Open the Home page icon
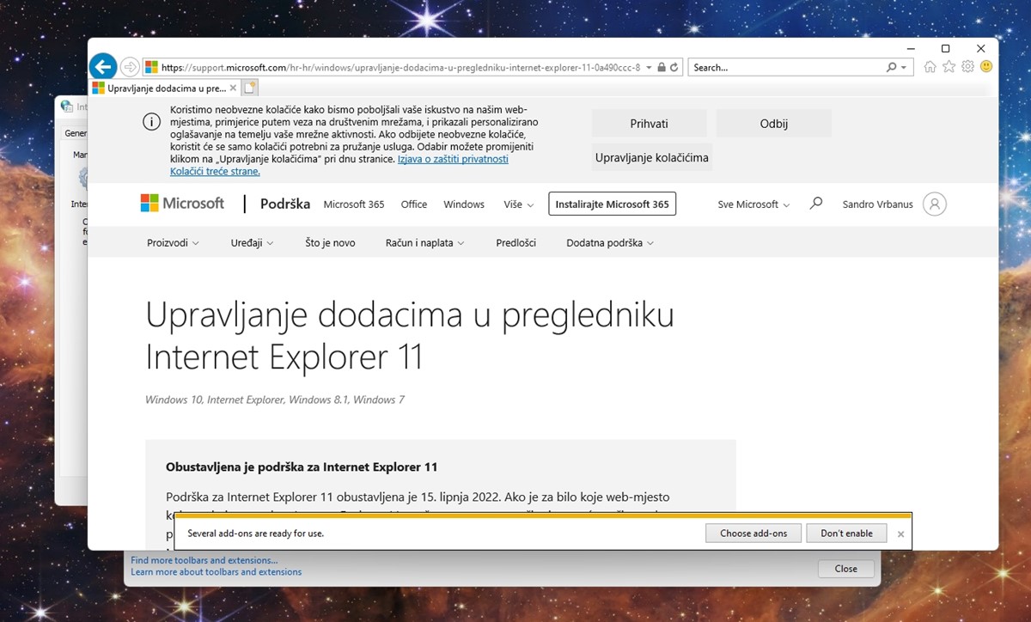The image size is (1031, 622). (x=930, y=66)
